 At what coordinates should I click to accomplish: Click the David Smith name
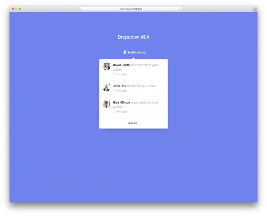pos(121,65)
